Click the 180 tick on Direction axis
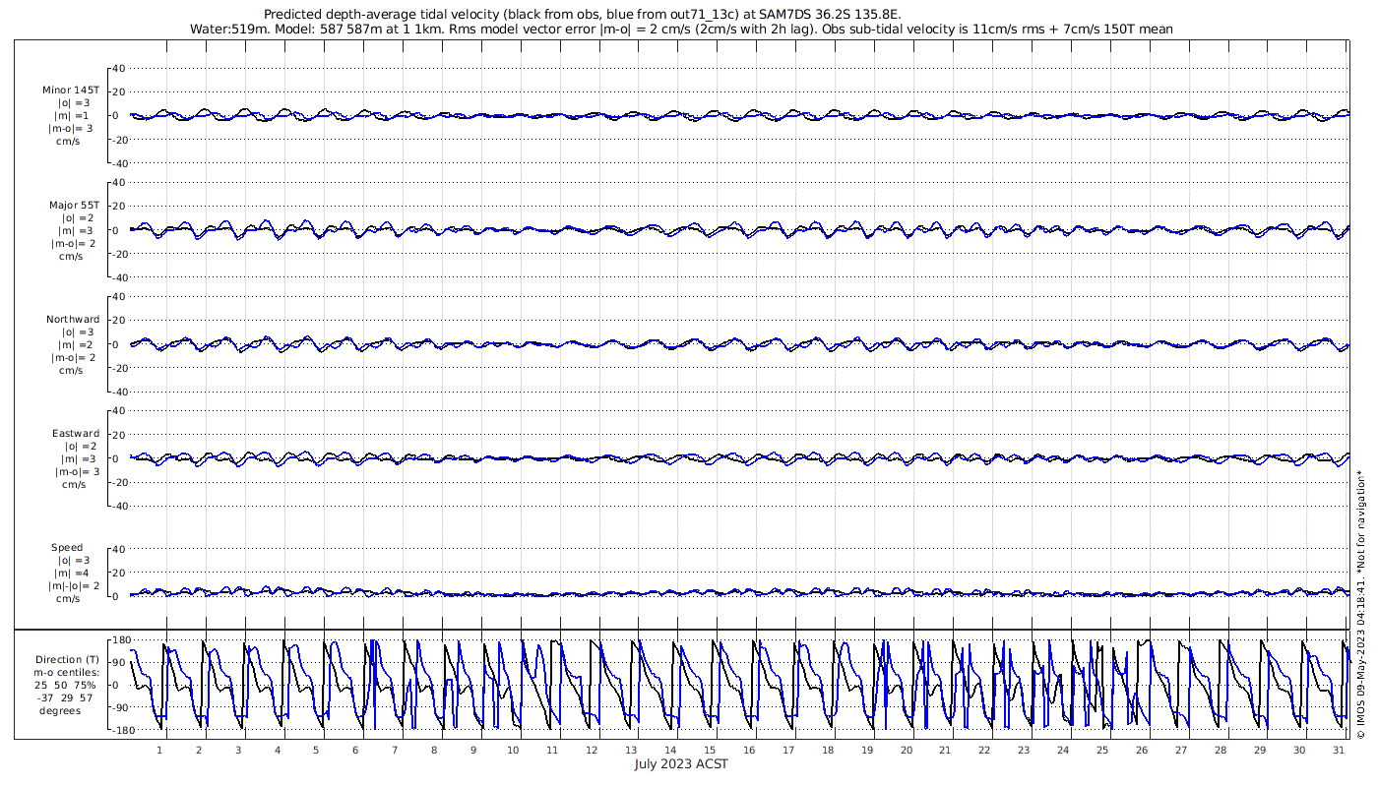Viewport: 1378px width, 787px height. click(120, 640)
